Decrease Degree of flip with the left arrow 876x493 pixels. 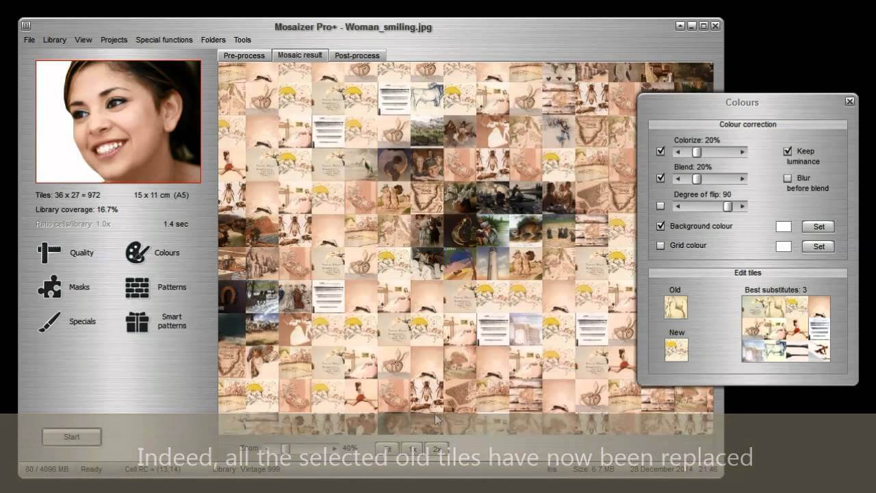coord(678,206)
